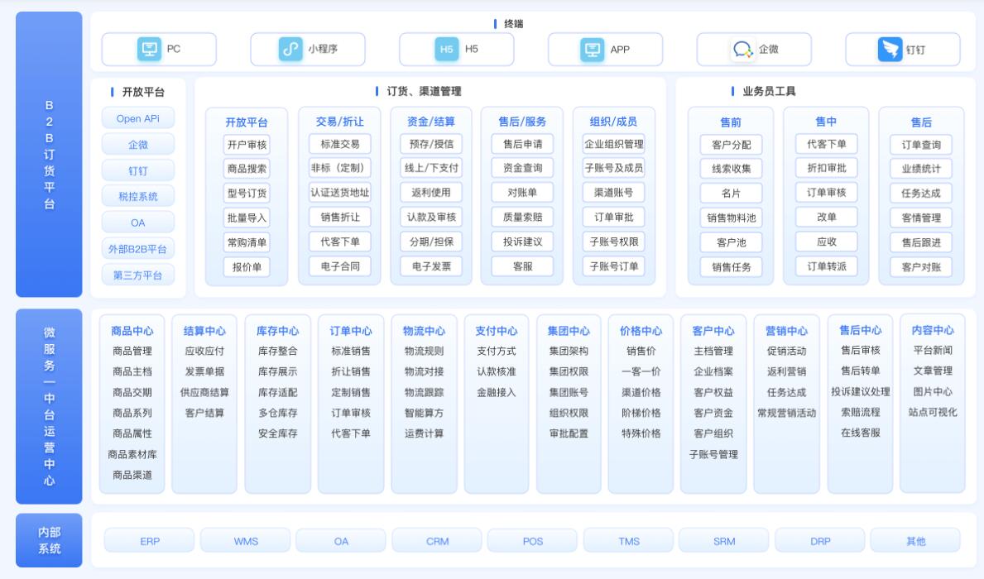This screenshot has width=984, height=579.
Task: Select the Open APi box
Action: pyautogui.click(x=138, y=118)
